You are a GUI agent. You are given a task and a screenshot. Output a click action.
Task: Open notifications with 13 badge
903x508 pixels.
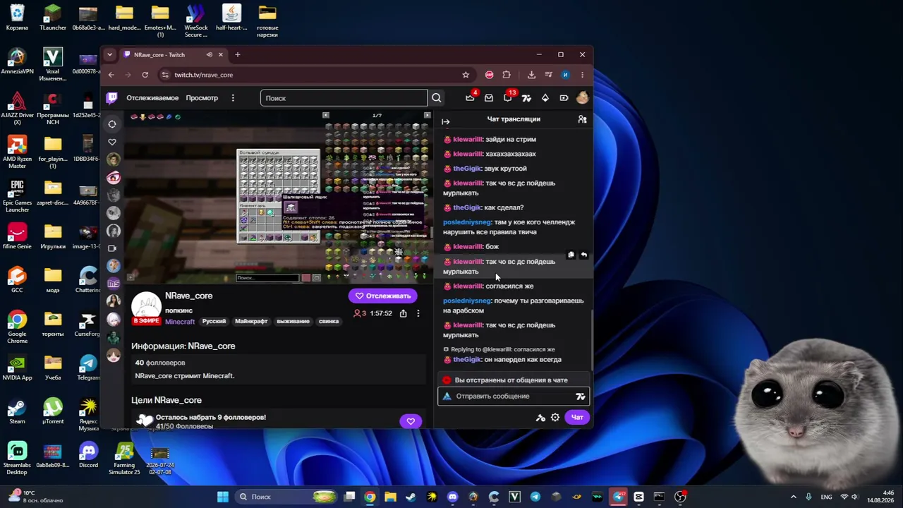[x=508, y=97]
